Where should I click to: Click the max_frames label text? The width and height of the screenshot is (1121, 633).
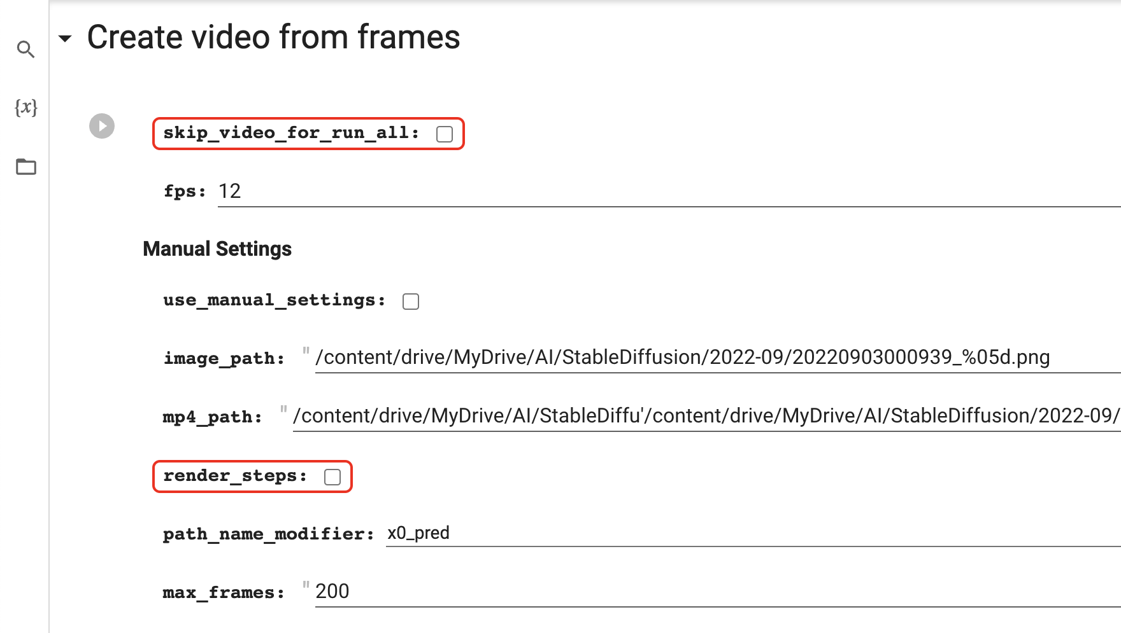point(224,593)
